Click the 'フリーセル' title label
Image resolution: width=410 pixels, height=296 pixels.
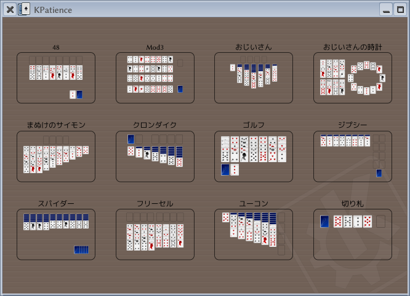coord(155,203)
